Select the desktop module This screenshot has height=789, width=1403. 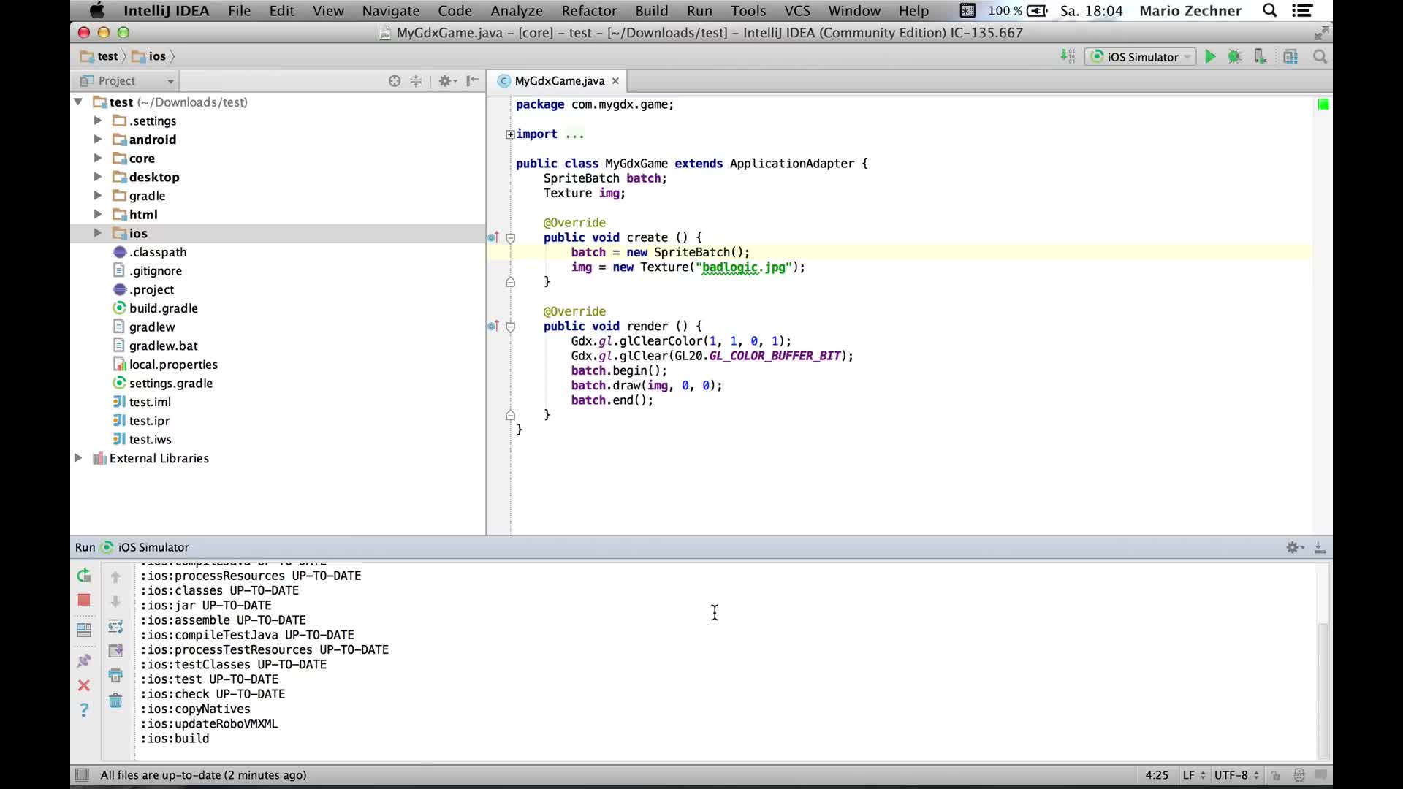(x=154, y=177)
